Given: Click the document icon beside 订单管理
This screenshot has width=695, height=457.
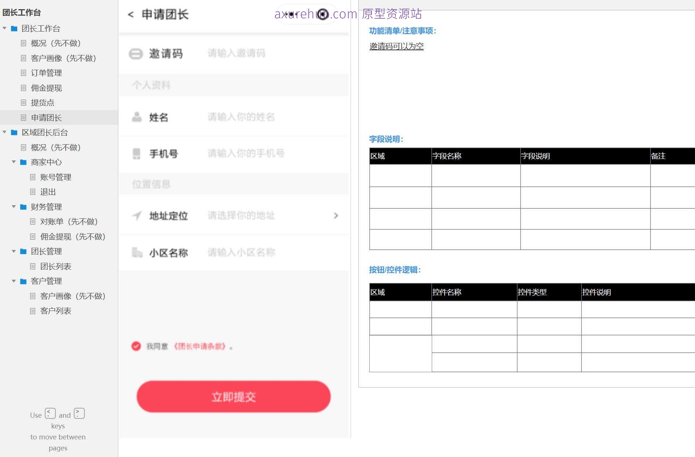Looking at the screenshot, I should (x=23, y=73).
